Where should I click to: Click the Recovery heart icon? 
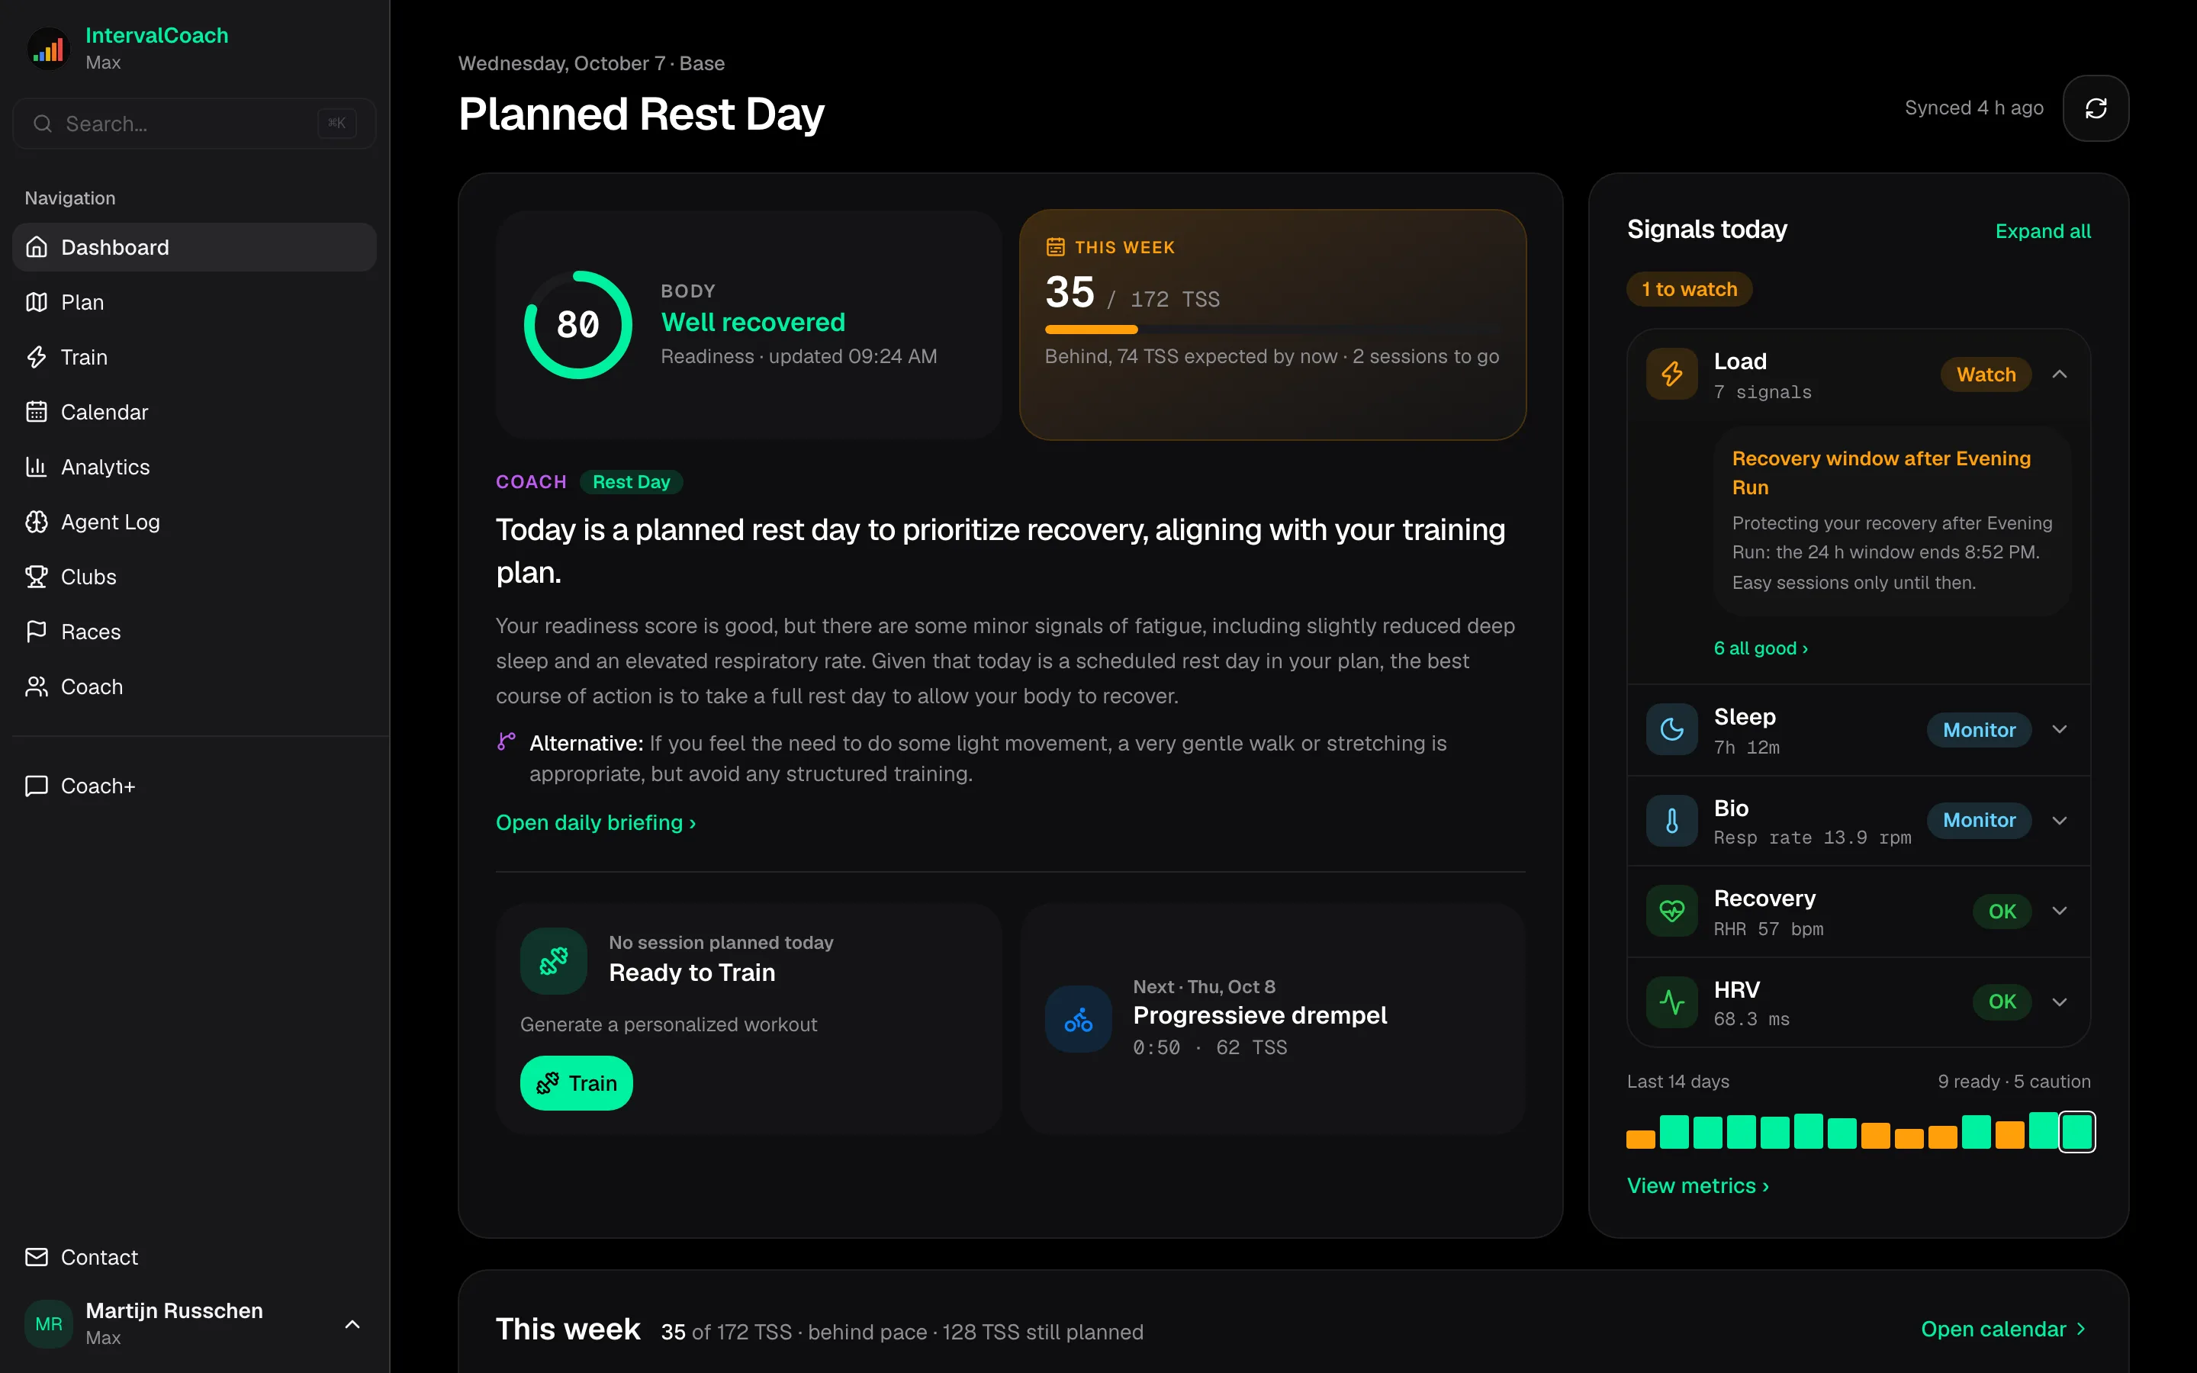pos(1671,911)
